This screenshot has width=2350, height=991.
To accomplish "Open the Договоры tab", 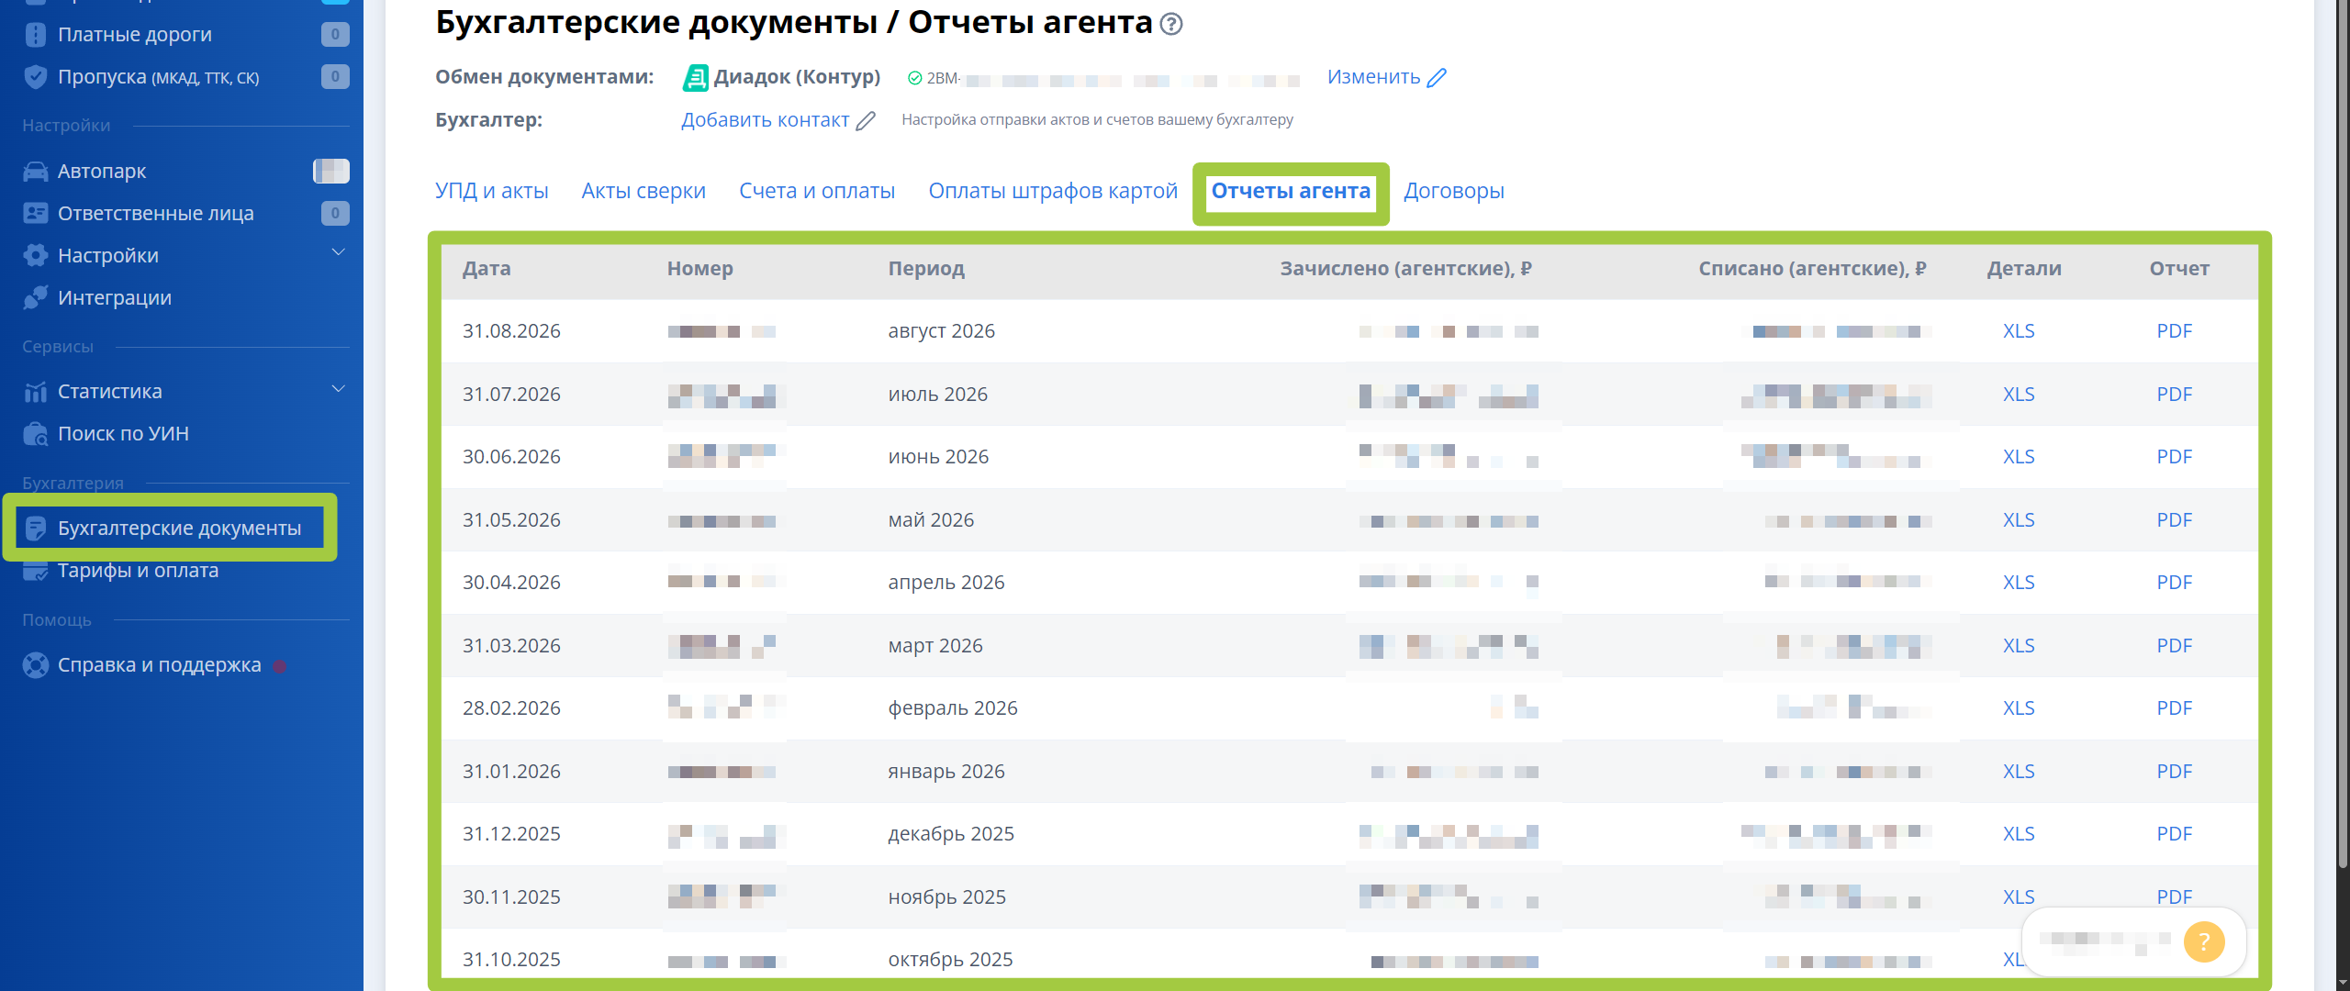I will [1453, 191].
